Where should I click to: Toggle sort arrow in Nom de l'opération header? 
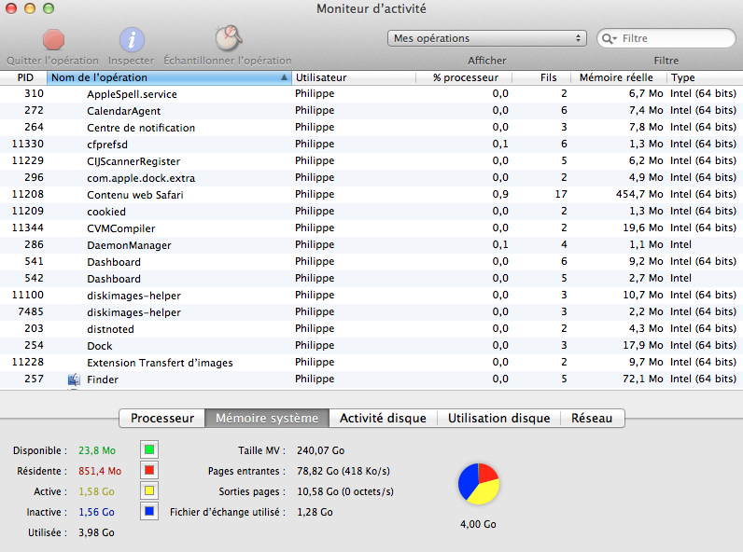pyautogui.click(x=284, y=77)
